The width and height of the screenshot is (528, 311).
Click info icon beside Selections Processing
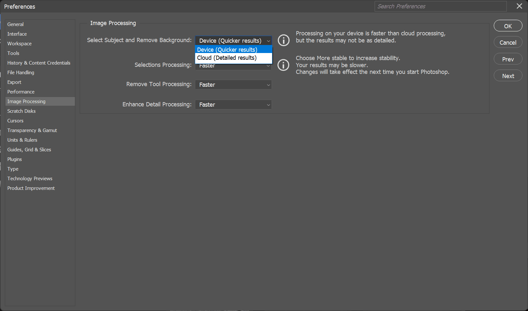(x=283, y=65)
